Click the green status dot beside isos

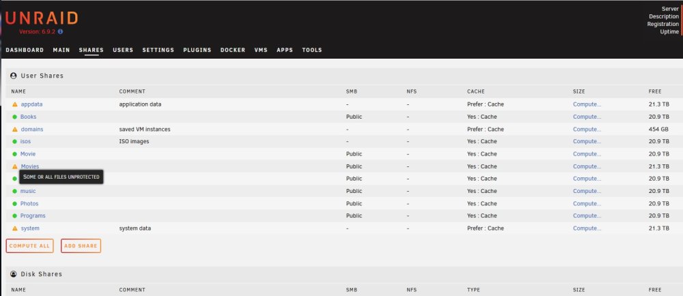15,142
